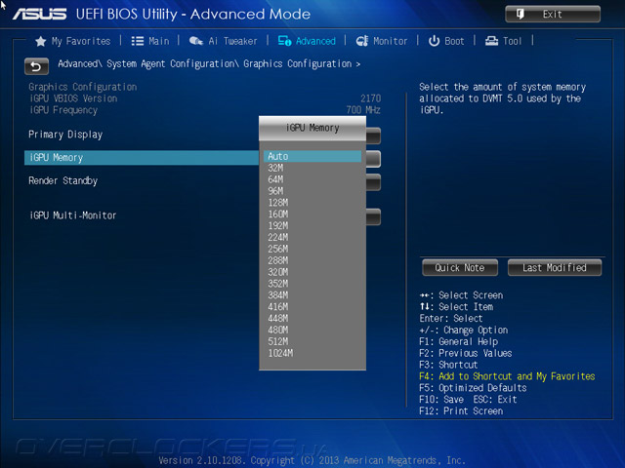Open the Boot tab
The height and width of the screenshot is (468, 625).
(446, 41)
